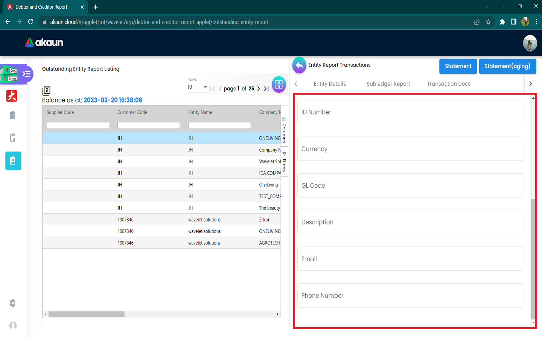Viewport: 542px width, 338px height.
Task: Select the highlighted contact report sidebar icon
Action: [13, 161]
